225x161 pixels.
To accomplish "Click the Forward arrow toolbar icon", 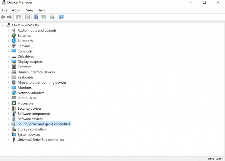I will [x=10, y=17].
